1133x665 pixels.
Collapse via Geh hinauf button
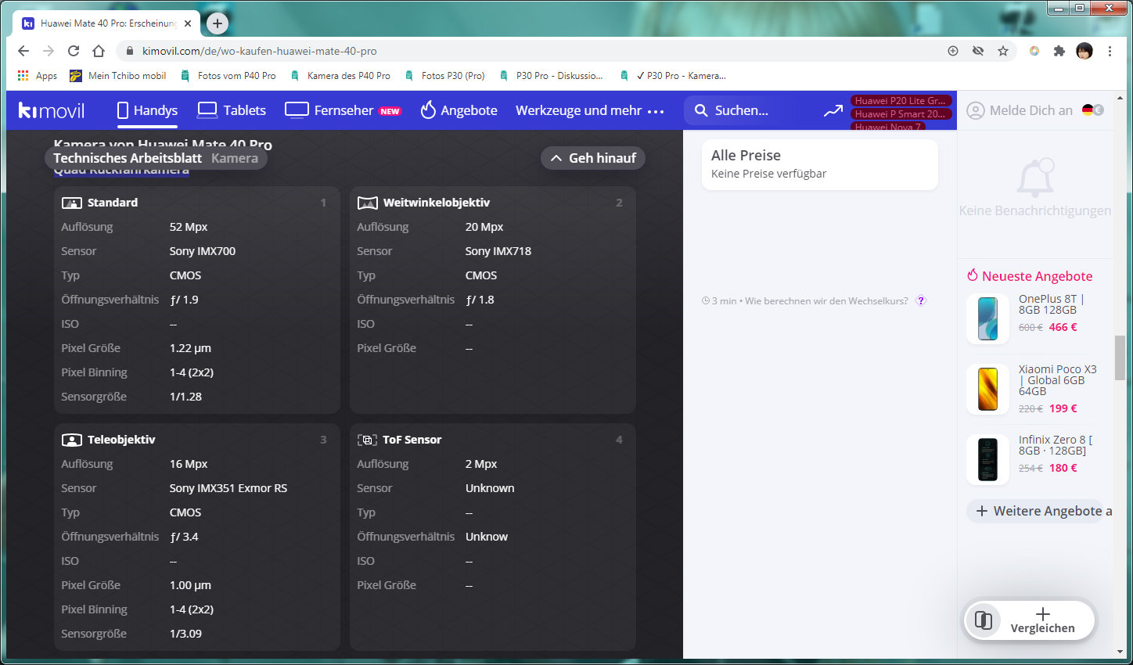tap(593, 158)
